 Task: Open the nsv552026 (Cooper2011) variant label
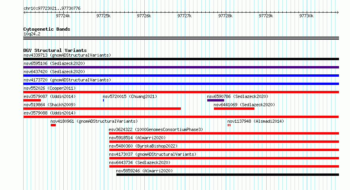[x=50, y=88]
